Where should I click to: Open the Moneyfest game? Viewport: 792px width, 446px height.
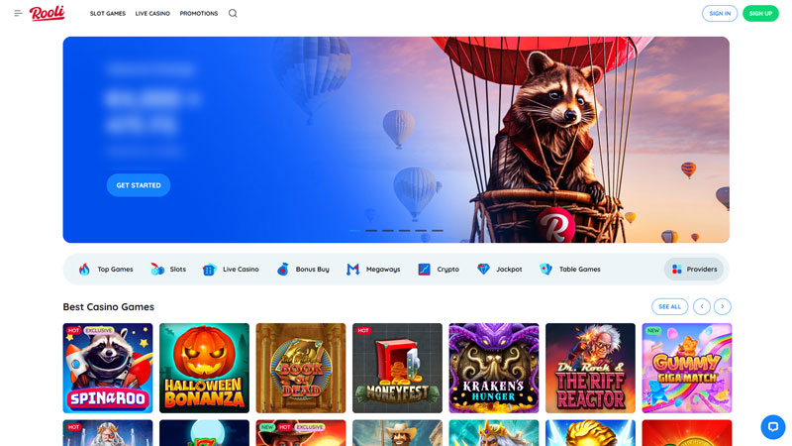tap(397, 368)
